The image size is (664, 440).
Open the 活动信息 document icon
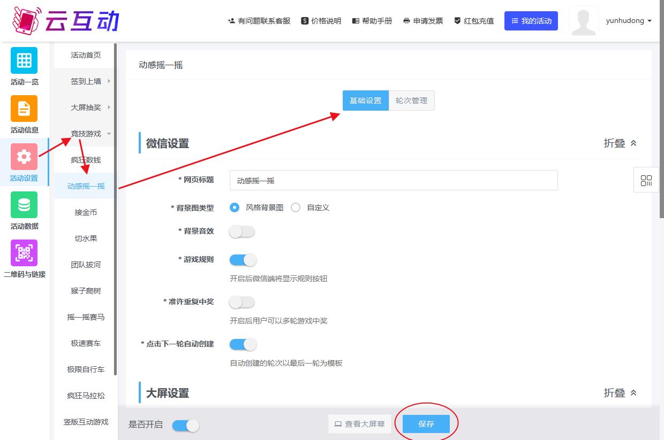click(24, 109)
